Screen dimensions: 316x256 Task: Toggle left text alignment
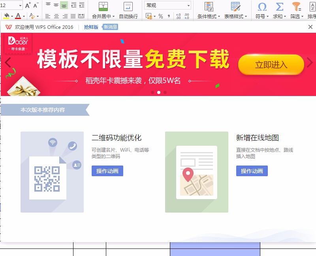tap(48, 17)
